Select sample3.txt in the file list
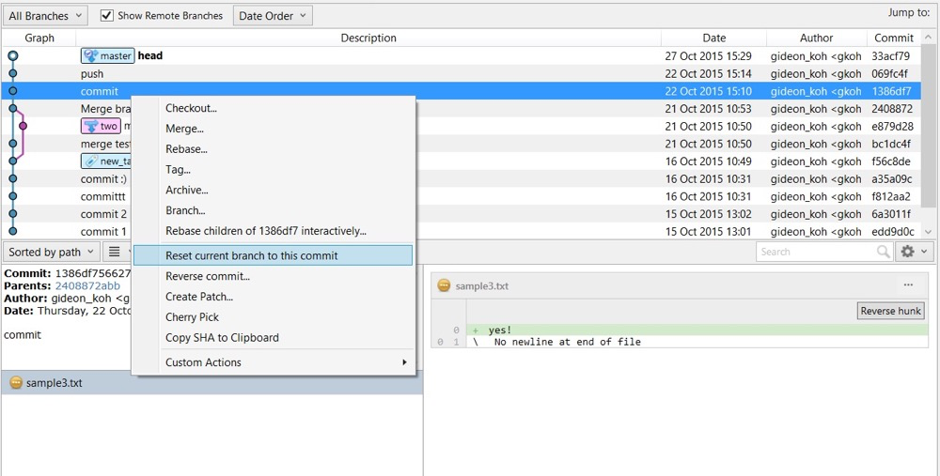The height and width of the screenshot is (476, 940). (212, 383)
